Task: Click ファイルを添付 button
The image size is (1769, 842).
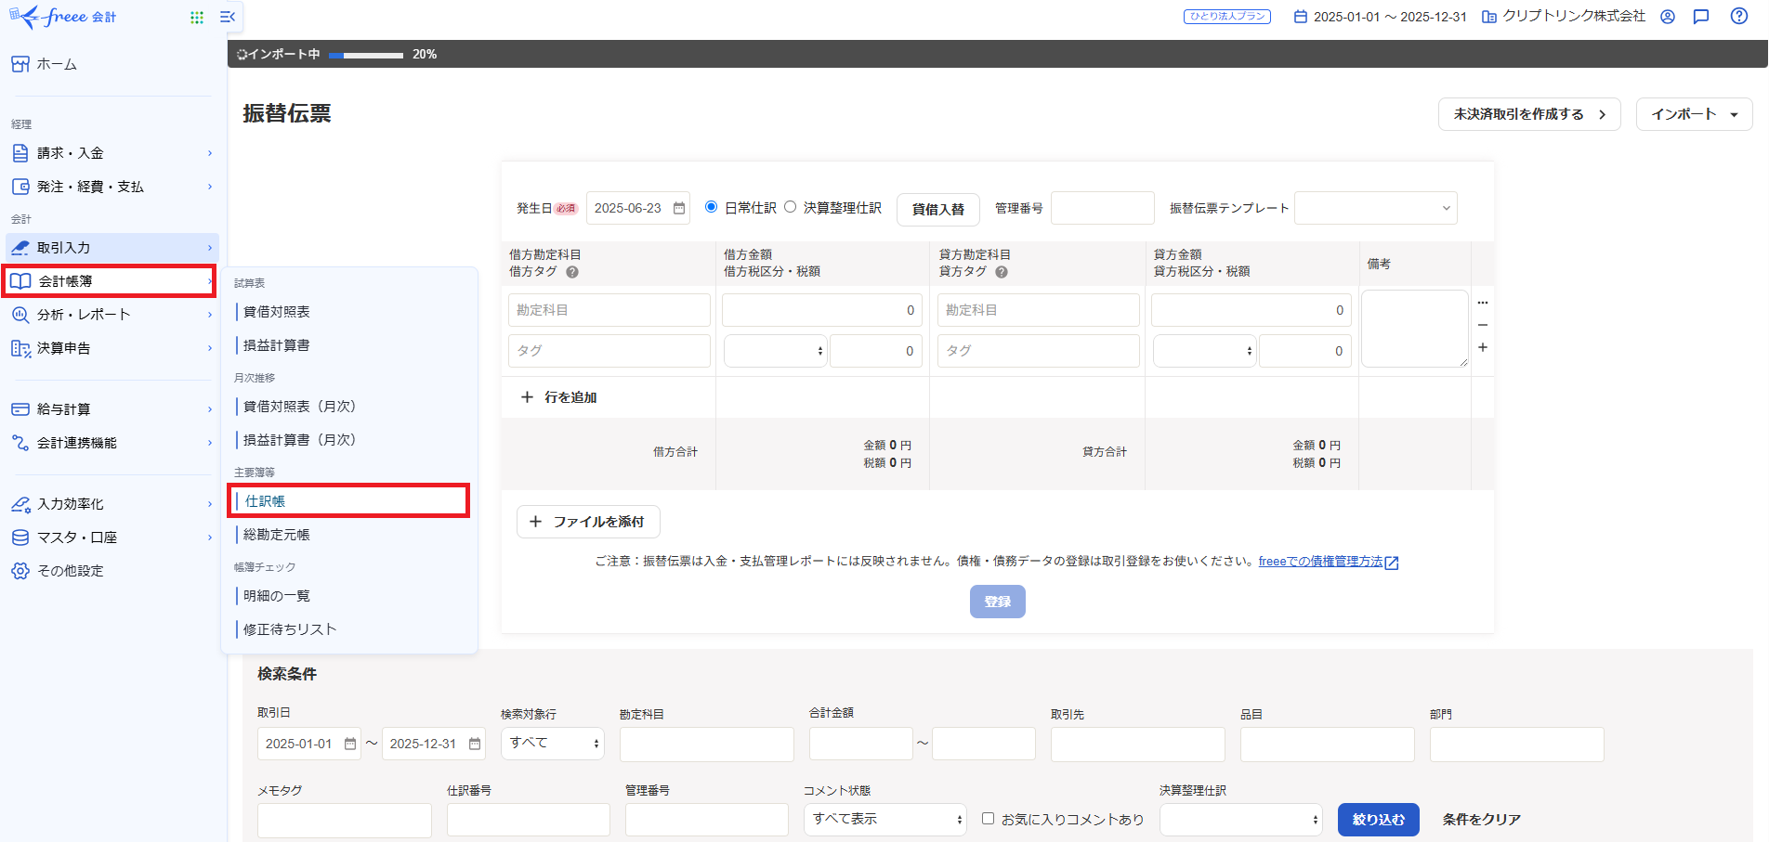Action: [588, 522]
